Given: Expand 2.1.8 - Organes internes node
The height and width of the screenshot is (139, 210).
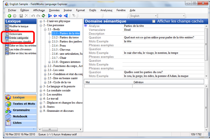Looking at the screenshot, I should point(49,62).
